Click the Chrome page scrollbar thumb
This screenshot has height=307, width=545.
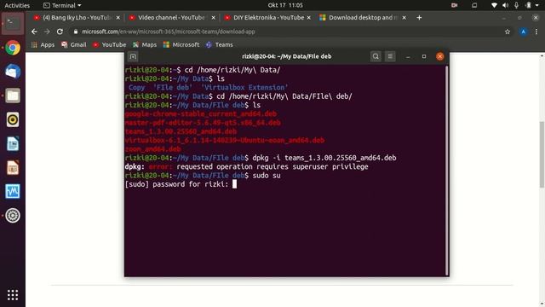coord(542,154)
